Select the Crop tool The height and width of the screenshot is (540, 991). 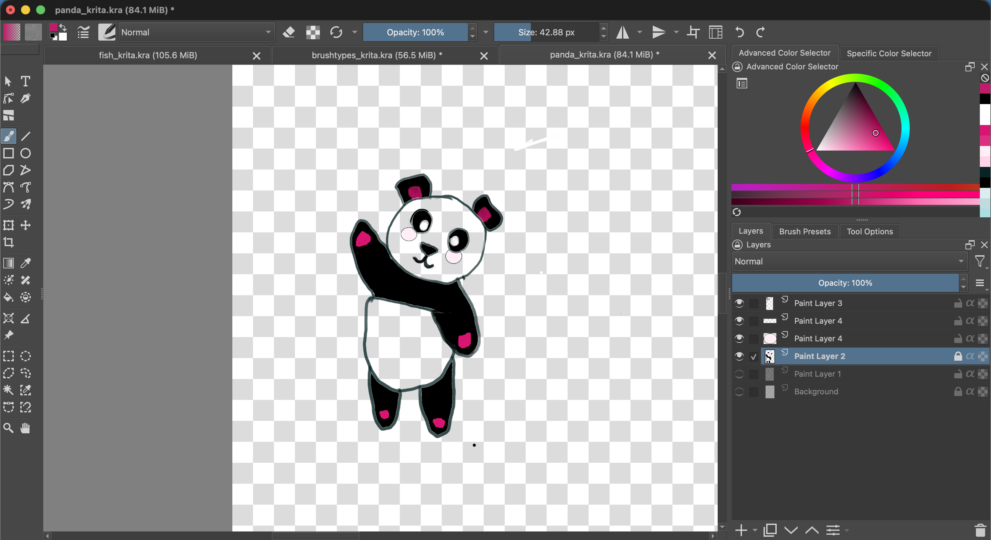[x=9, y=242]
